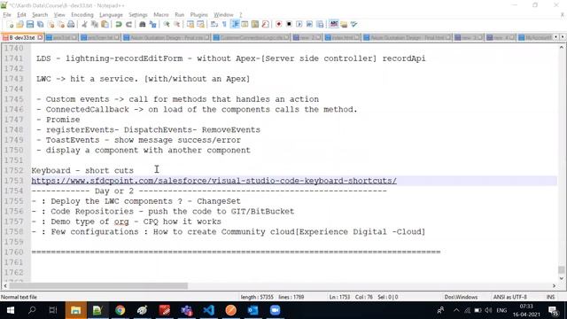Open the Edit menu

pos(21,15)
